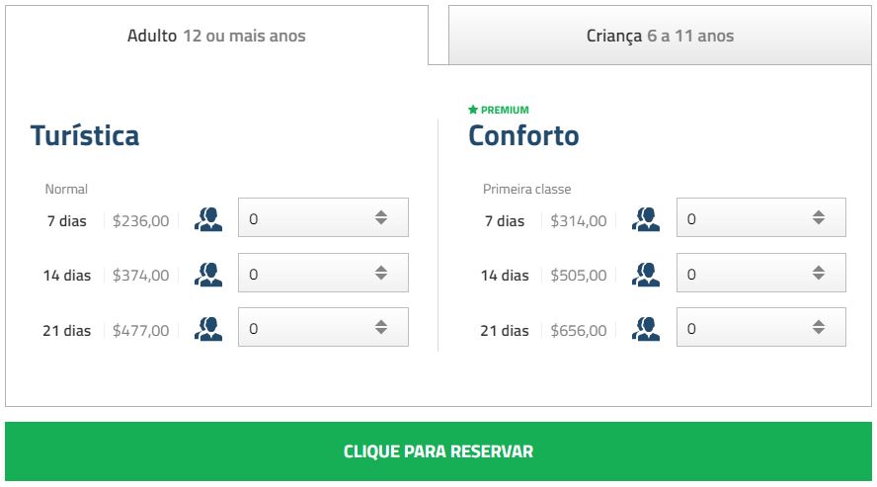Click the Turística class heading
The image size is (877, 487).
click(x=85, y=135)
